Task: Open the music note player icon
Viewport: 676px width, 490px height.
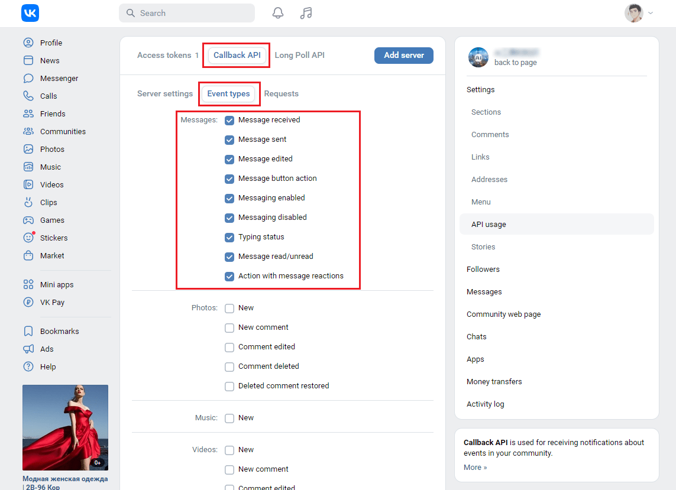Action: tap(306, 13)
